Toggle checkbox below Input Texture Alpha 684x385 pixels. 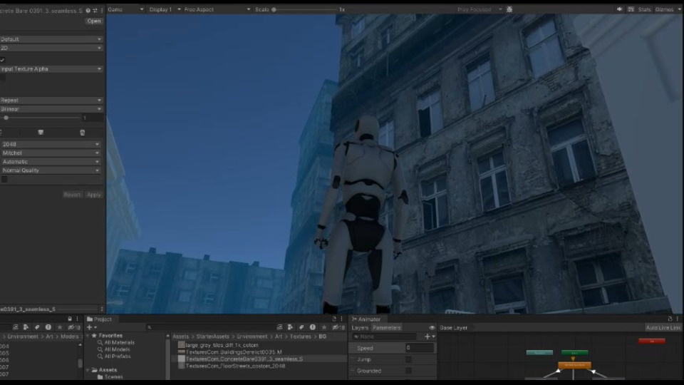[3, 77]
